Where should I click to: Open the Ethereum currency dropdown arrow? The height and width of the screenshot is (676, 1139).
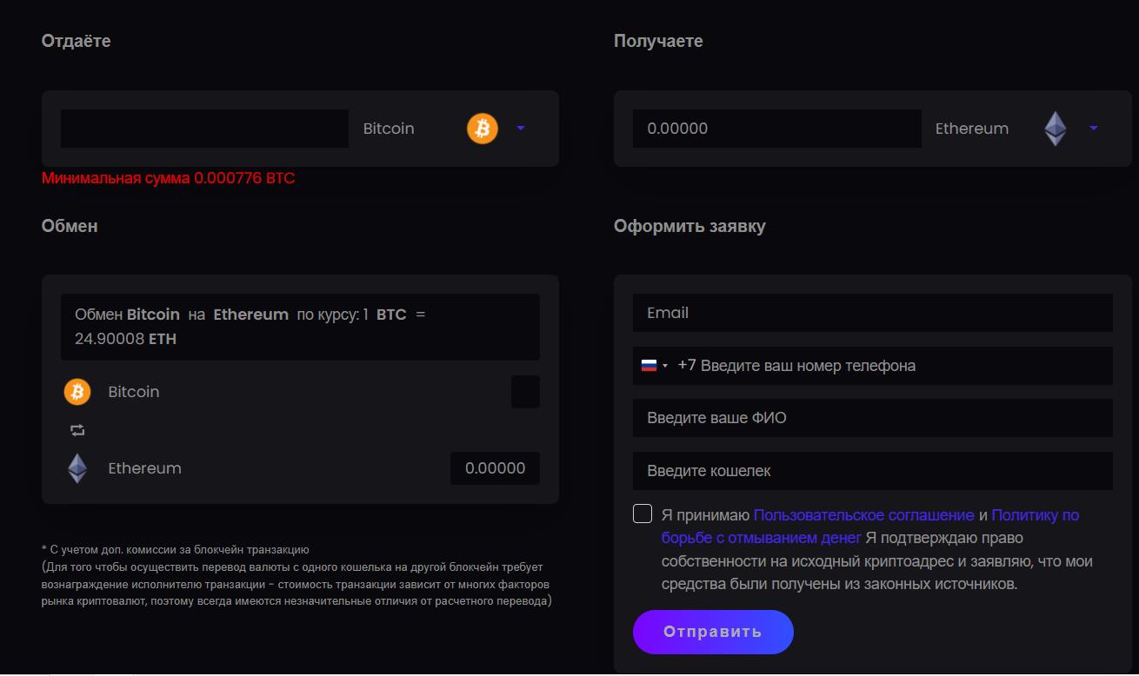pos(1094,129)
